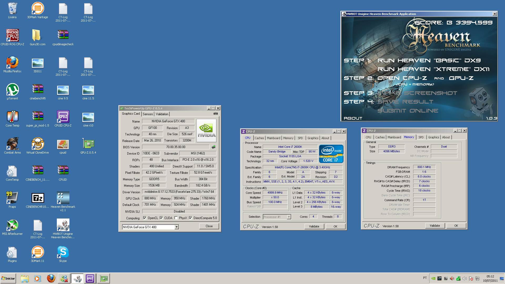Open HWBOT Unigine Heaven Benchmark shortcut
Image resolution: width=505 pixels, height=284 pixels.
(63, 229)
